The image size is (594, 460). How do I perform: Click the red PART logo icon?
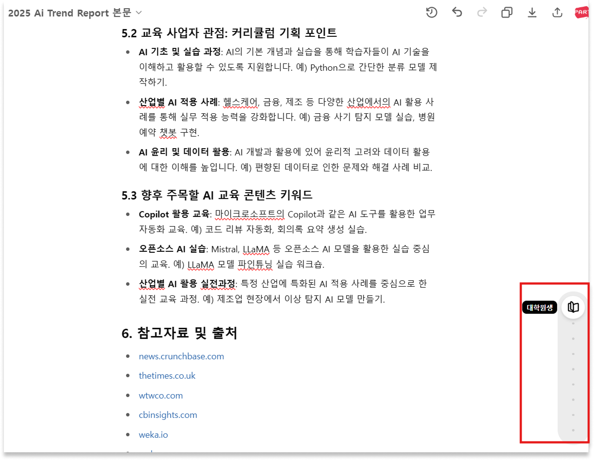581,13
